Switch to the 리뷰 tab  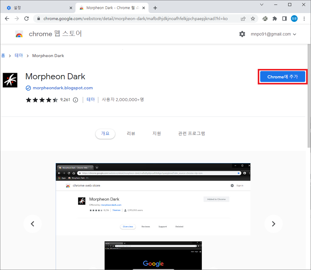pyautogui.click(x=131, y=134)
